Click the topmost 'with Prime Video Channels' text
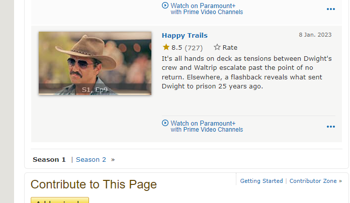The width and height of the screenshot is (350, 203). pos(207,12)
